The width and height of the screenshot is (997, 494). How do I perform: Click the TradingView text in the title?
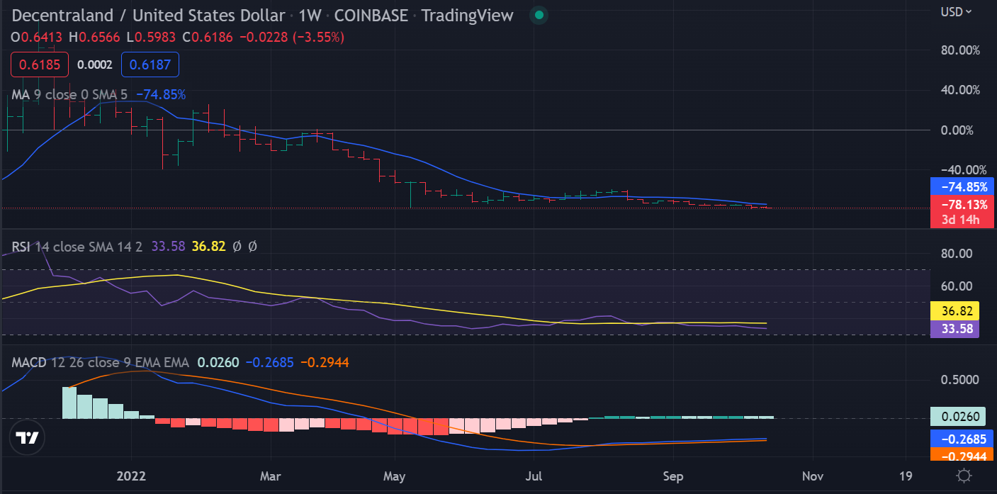point(467,16)
